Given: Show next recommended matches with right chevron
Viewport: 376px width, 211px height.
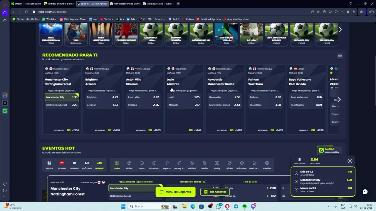Looking at the screenshot, I should tap(339, 100).
